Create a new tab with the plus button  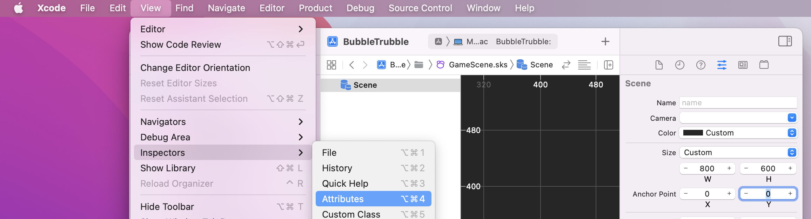point(605,41)
